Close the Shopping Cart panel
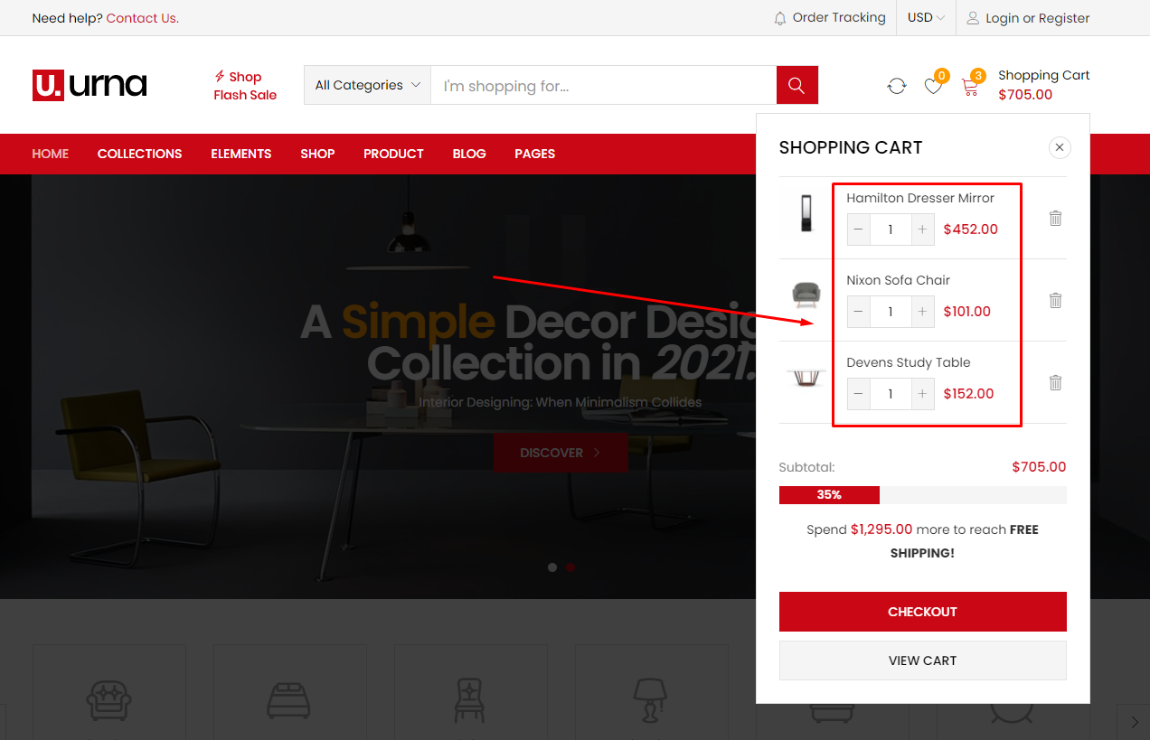 (x=1060, y=147)
